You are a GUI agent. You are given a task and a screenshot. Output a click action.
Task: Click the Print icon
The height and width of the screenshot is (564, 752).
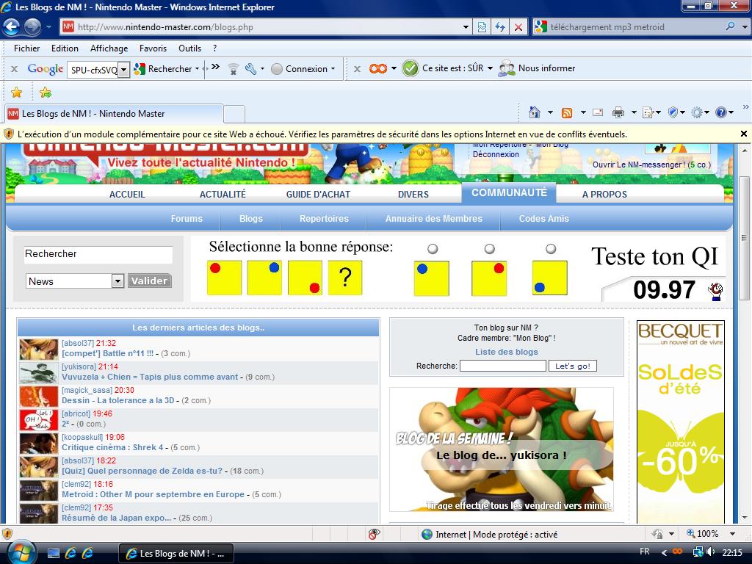point(618,112)
